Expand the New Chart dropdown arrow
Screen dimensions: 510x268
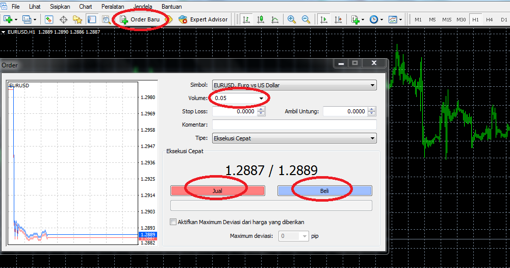[16, 19]
